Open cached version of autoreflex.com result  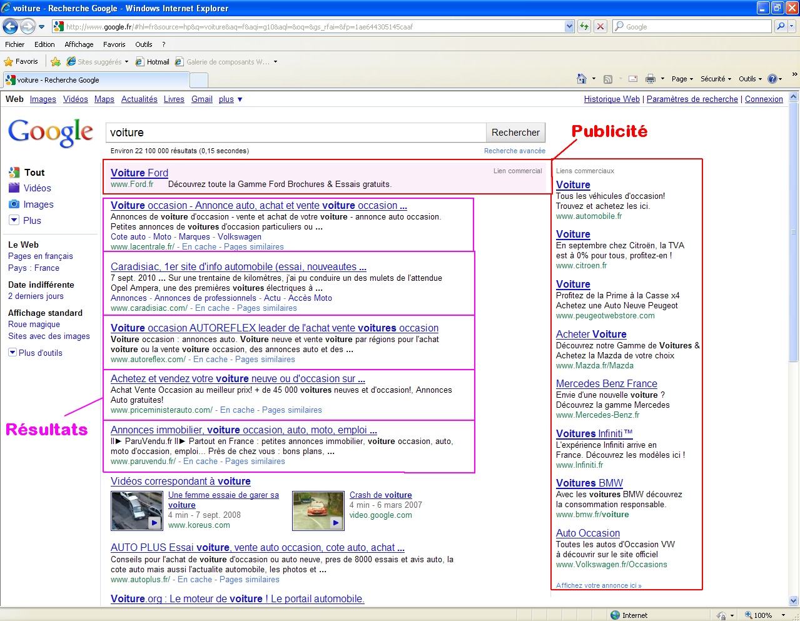(210, 359)
